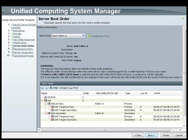Open the Filter tool
Image resolution: width=188 pixels, height=140 pixels.
click(54, 88)
